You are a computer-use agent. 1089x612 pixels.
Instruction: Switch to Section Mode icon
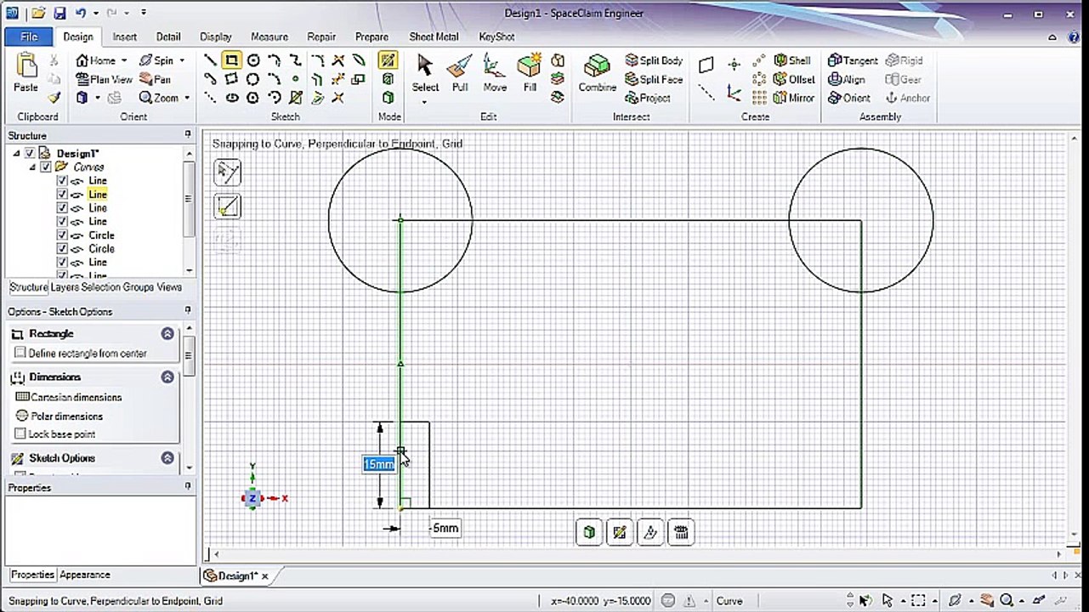click(388, 79)
